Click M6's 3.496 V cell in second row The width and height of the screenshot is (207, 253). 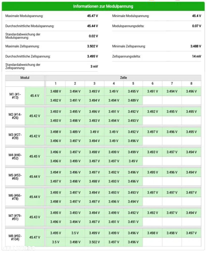[114, 202]
